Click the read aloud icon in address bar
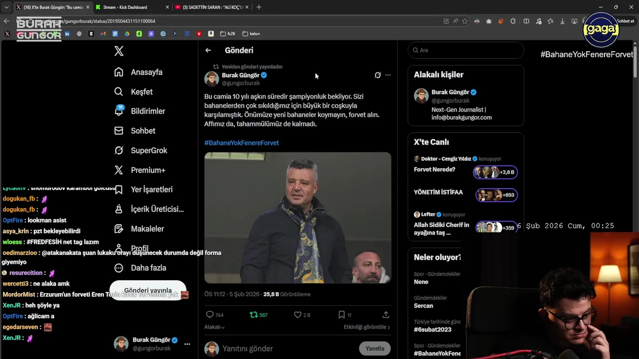Image resolution: width=639 pixels, height=359 pixels. pos(456,21)
